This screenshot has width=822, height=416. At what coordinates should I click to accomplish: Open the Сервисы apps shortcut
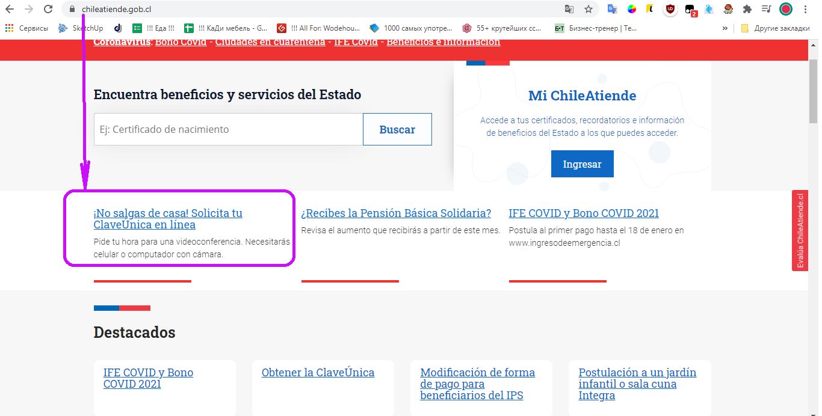[x=27, y=28]
